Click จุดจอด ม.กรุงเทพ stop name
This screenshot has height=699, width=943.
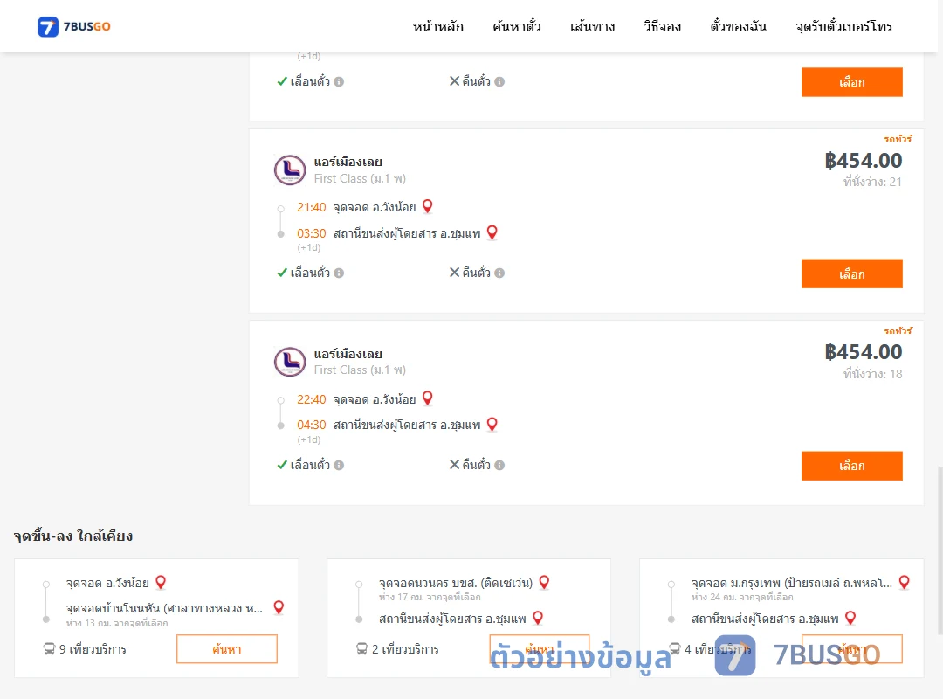pos(792,583)
